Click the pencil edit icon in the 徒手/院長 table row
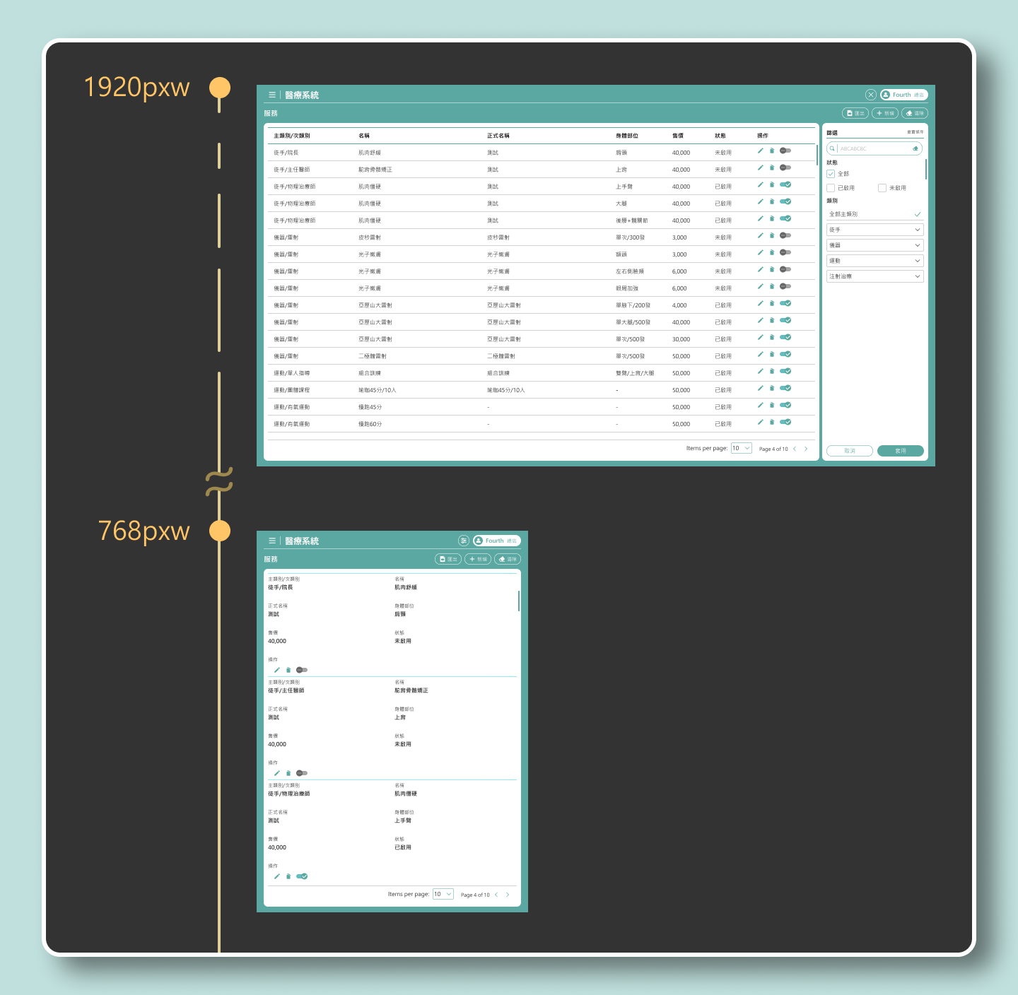The width and height of the screenshot is (1018, 995). [x=761, y=151]
